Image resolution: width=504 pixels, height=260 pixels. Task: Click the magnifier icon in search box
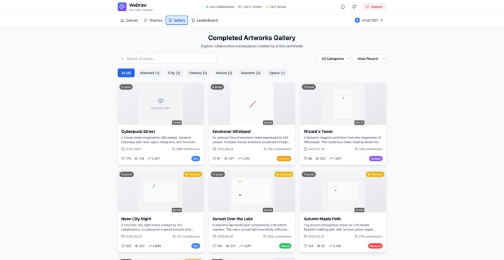(122, 59)
